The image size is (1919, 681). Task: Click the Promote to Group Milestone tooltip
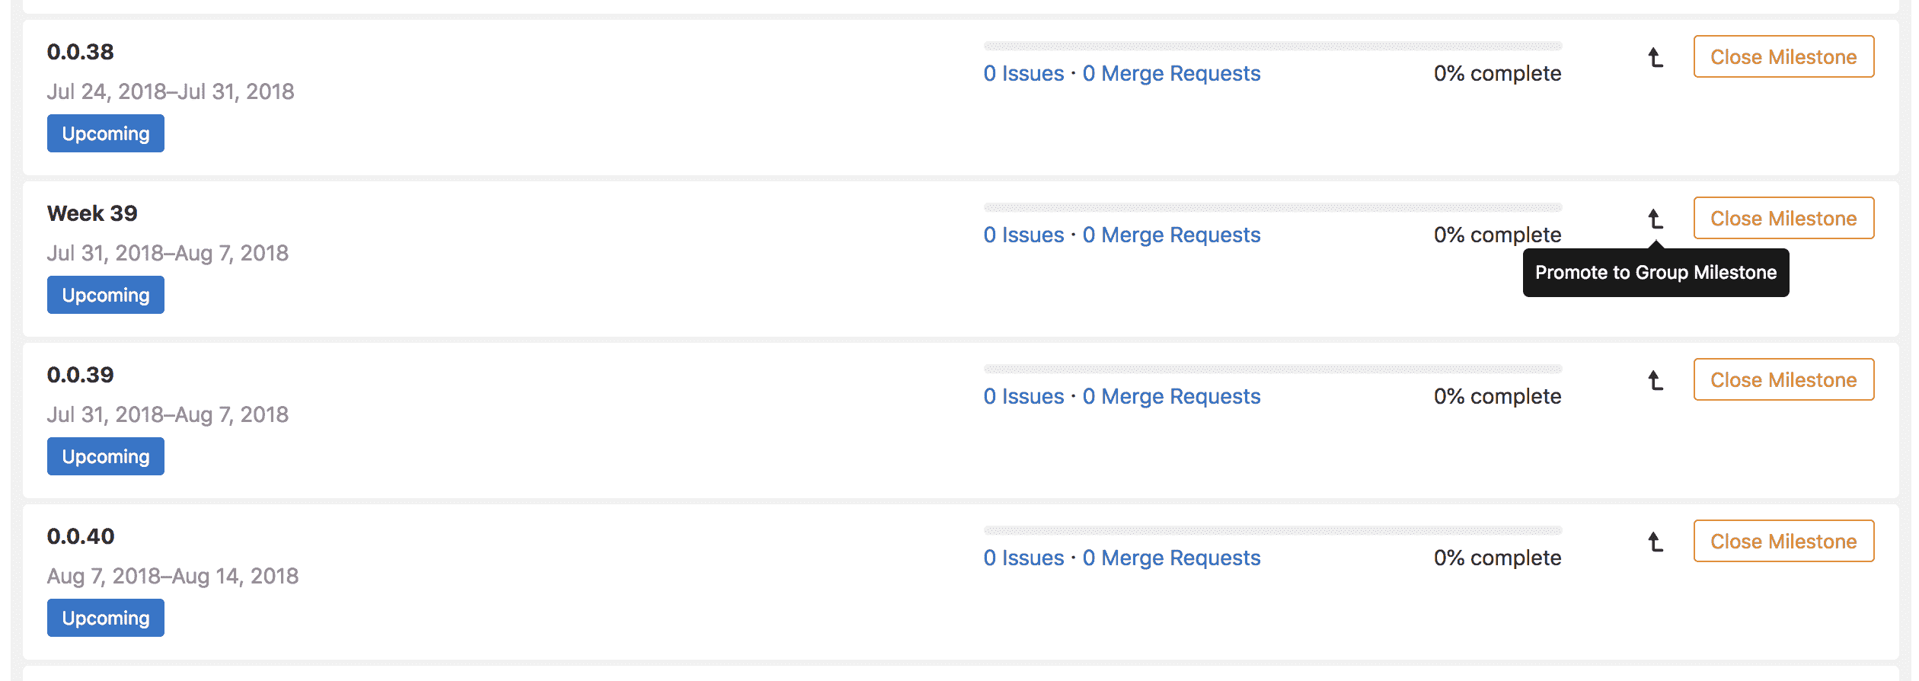point(1656,272)
